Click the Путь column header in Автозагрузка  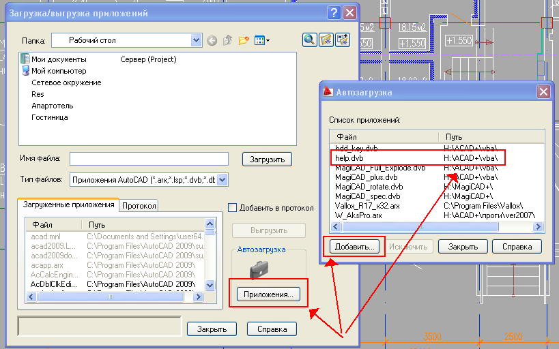[491, 137]
